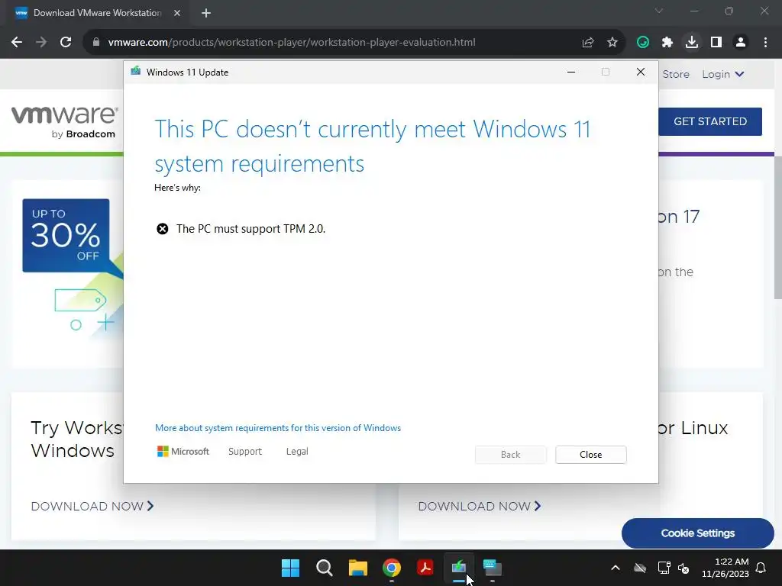
Task: Open the Store link on VMware page
Action: tap(676, 74)
